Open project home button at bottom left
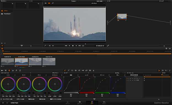172x105 pixels. click(3, 103)
